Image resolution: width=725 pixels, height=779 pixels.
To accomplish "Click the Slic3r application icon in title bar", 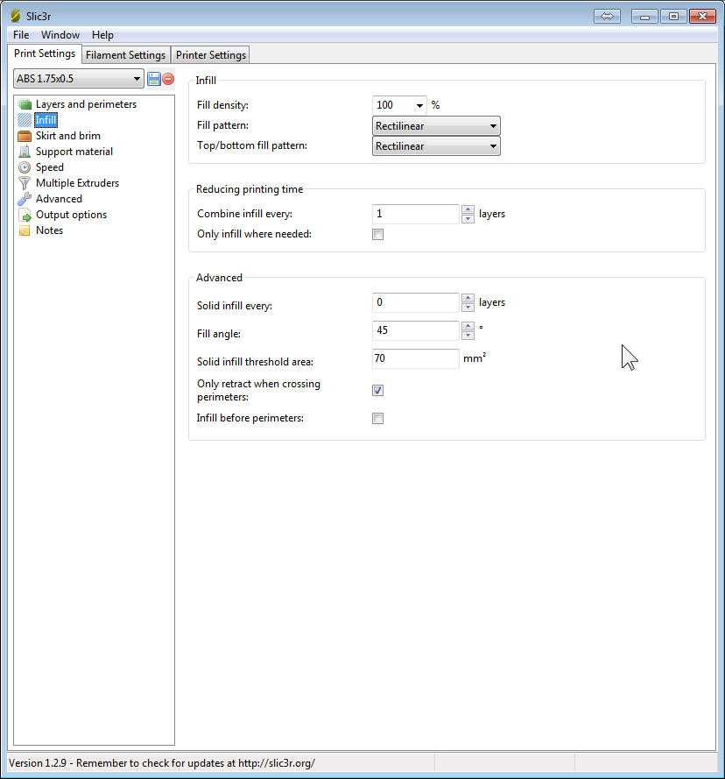I will 16,16.
